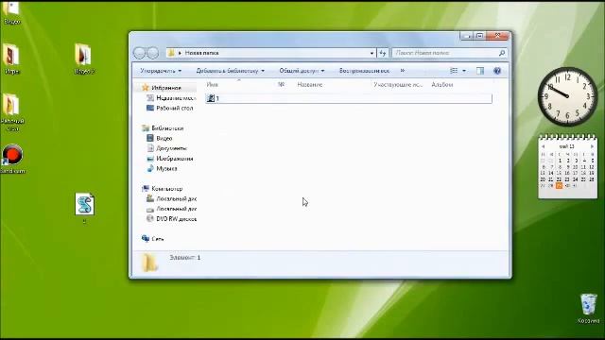Viewport: 605px width, 340px height.
Task: Open the Музыка library
Action: (x=166, y=168)
